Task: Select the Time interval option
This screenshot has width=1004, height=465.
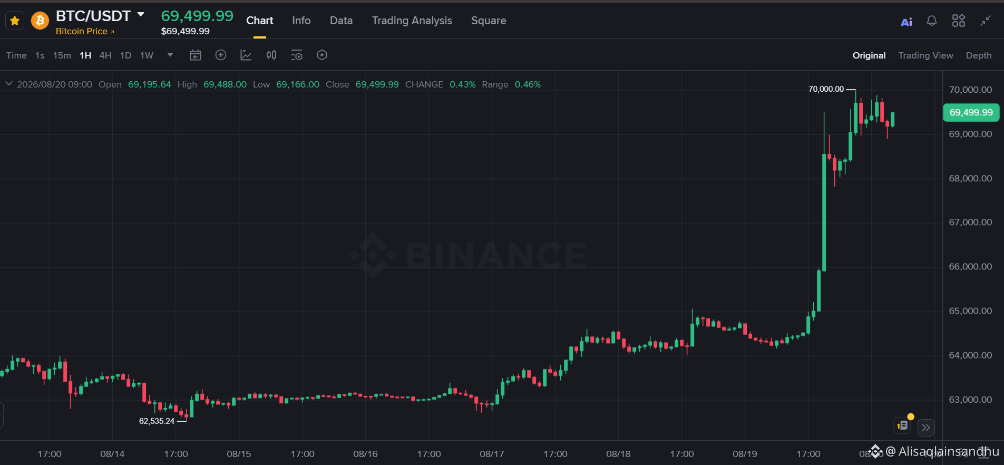Action: [x=16, y=55]
